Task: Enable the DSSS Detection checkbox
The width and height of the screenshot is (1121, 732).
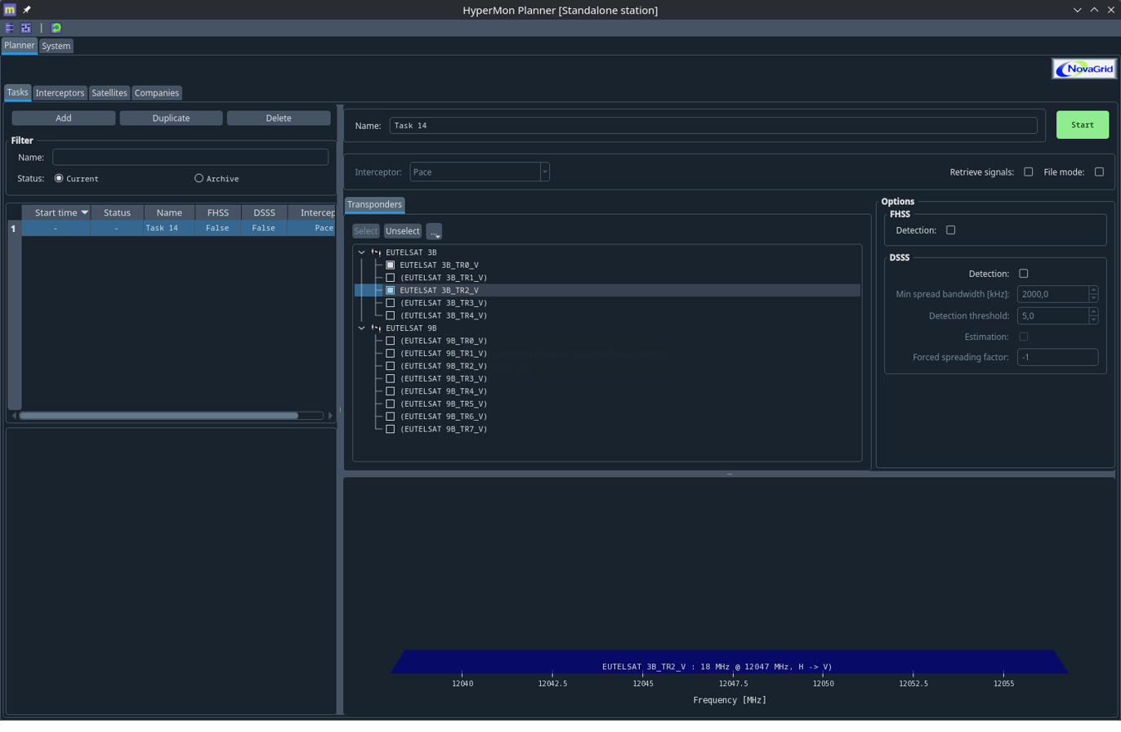Action: tap(1024, 274)
